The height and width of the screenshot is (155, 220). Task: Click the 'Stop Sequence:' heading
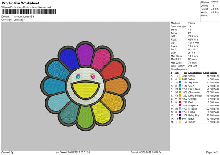coord(179,69)
